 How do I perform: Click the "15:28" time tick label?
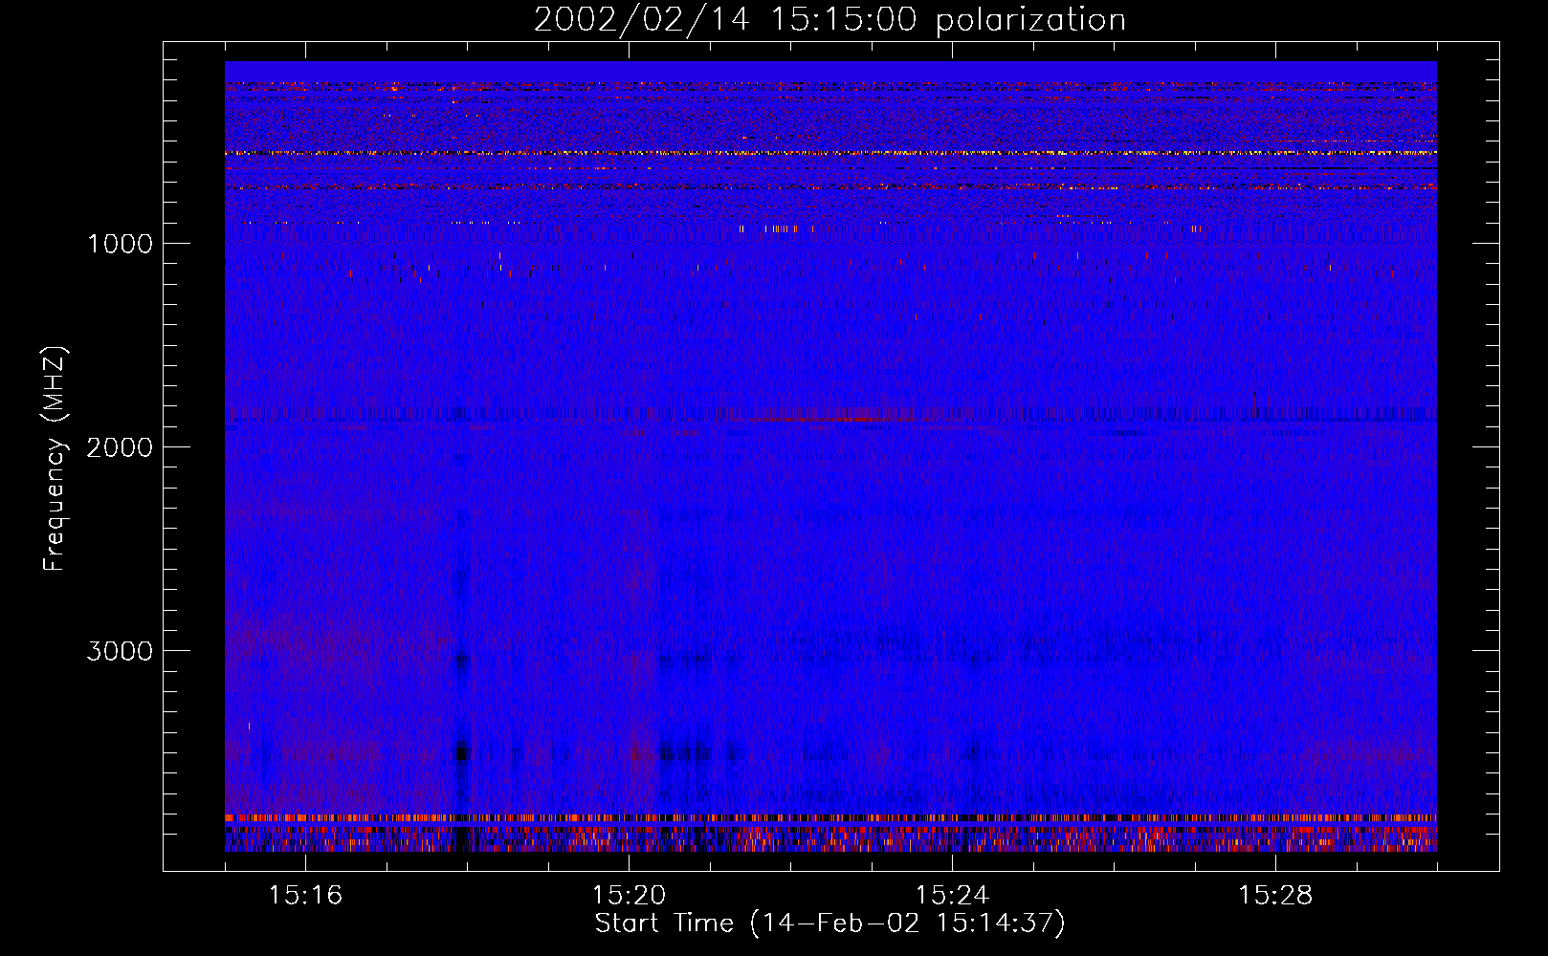(1275, 896)
